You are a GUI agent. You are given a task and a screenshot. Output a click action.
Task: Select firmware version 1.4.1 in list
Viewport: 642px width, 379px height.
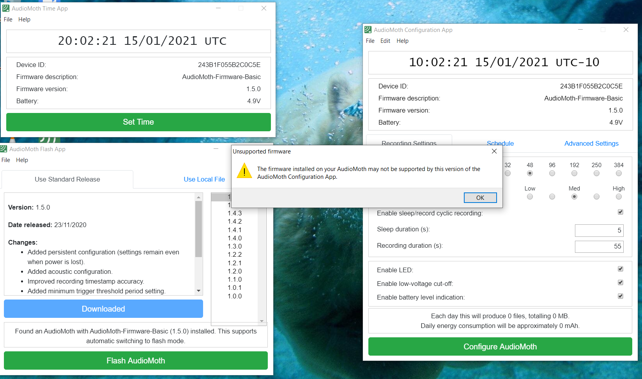coord(235,230)
